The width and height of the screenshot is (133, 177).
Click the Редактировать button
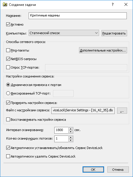click(x=114, y=33)
